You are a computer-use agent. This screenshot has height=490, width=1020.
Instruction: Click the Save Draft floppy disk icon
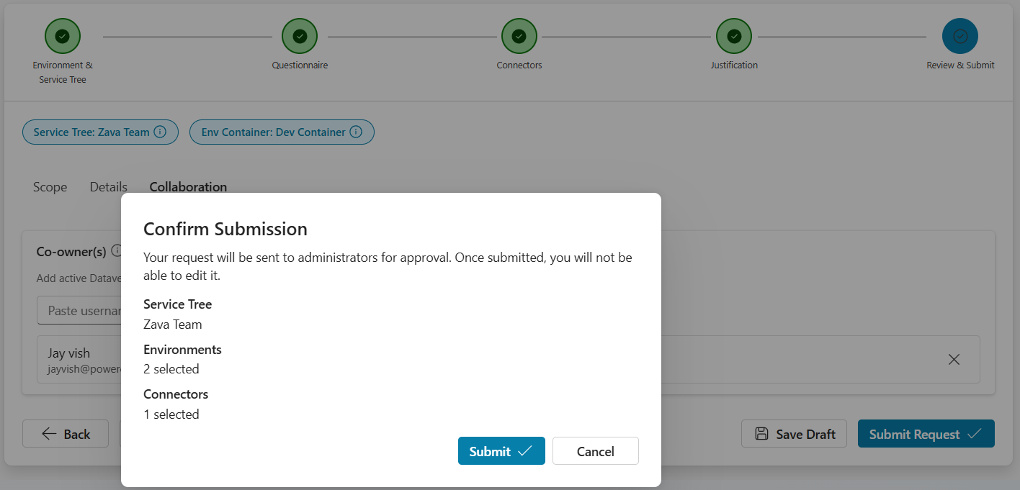761,434
